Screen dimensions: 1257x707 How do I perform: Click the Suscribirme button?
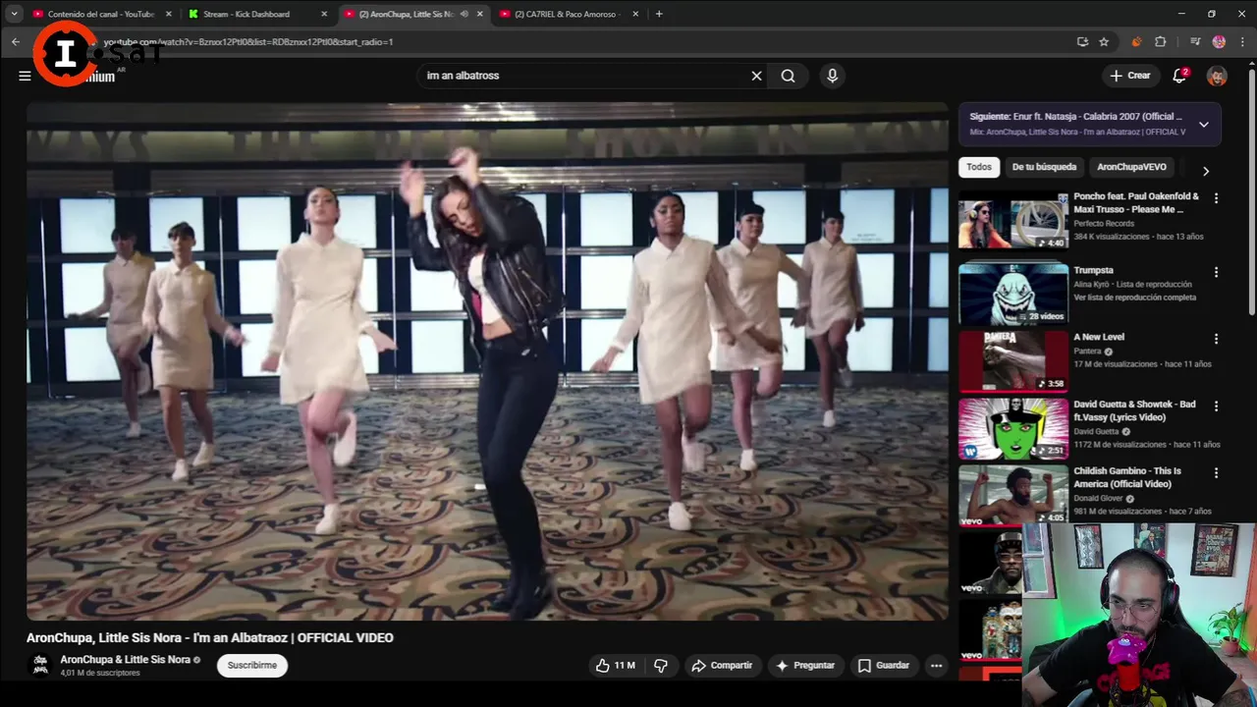click(x=252, y=666)
